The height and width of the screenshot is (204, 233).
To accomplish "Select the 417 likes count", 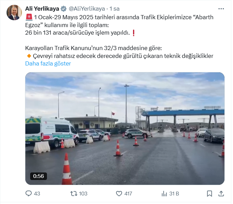I will [128, 194].
